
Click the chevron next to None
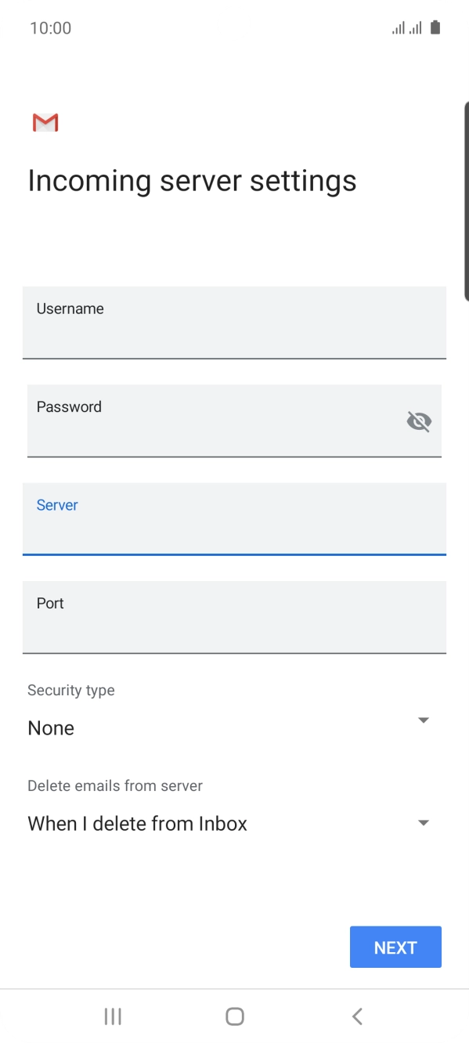point(423,720)
